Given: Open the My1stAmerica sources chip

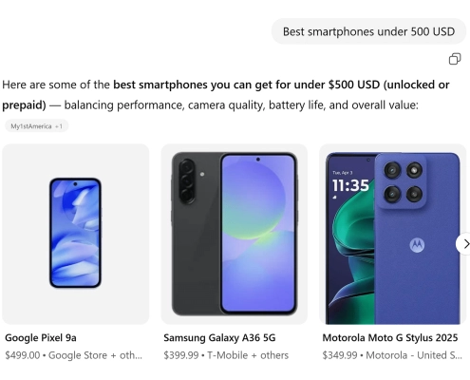Looking at the screenshot, I should 36,126.
